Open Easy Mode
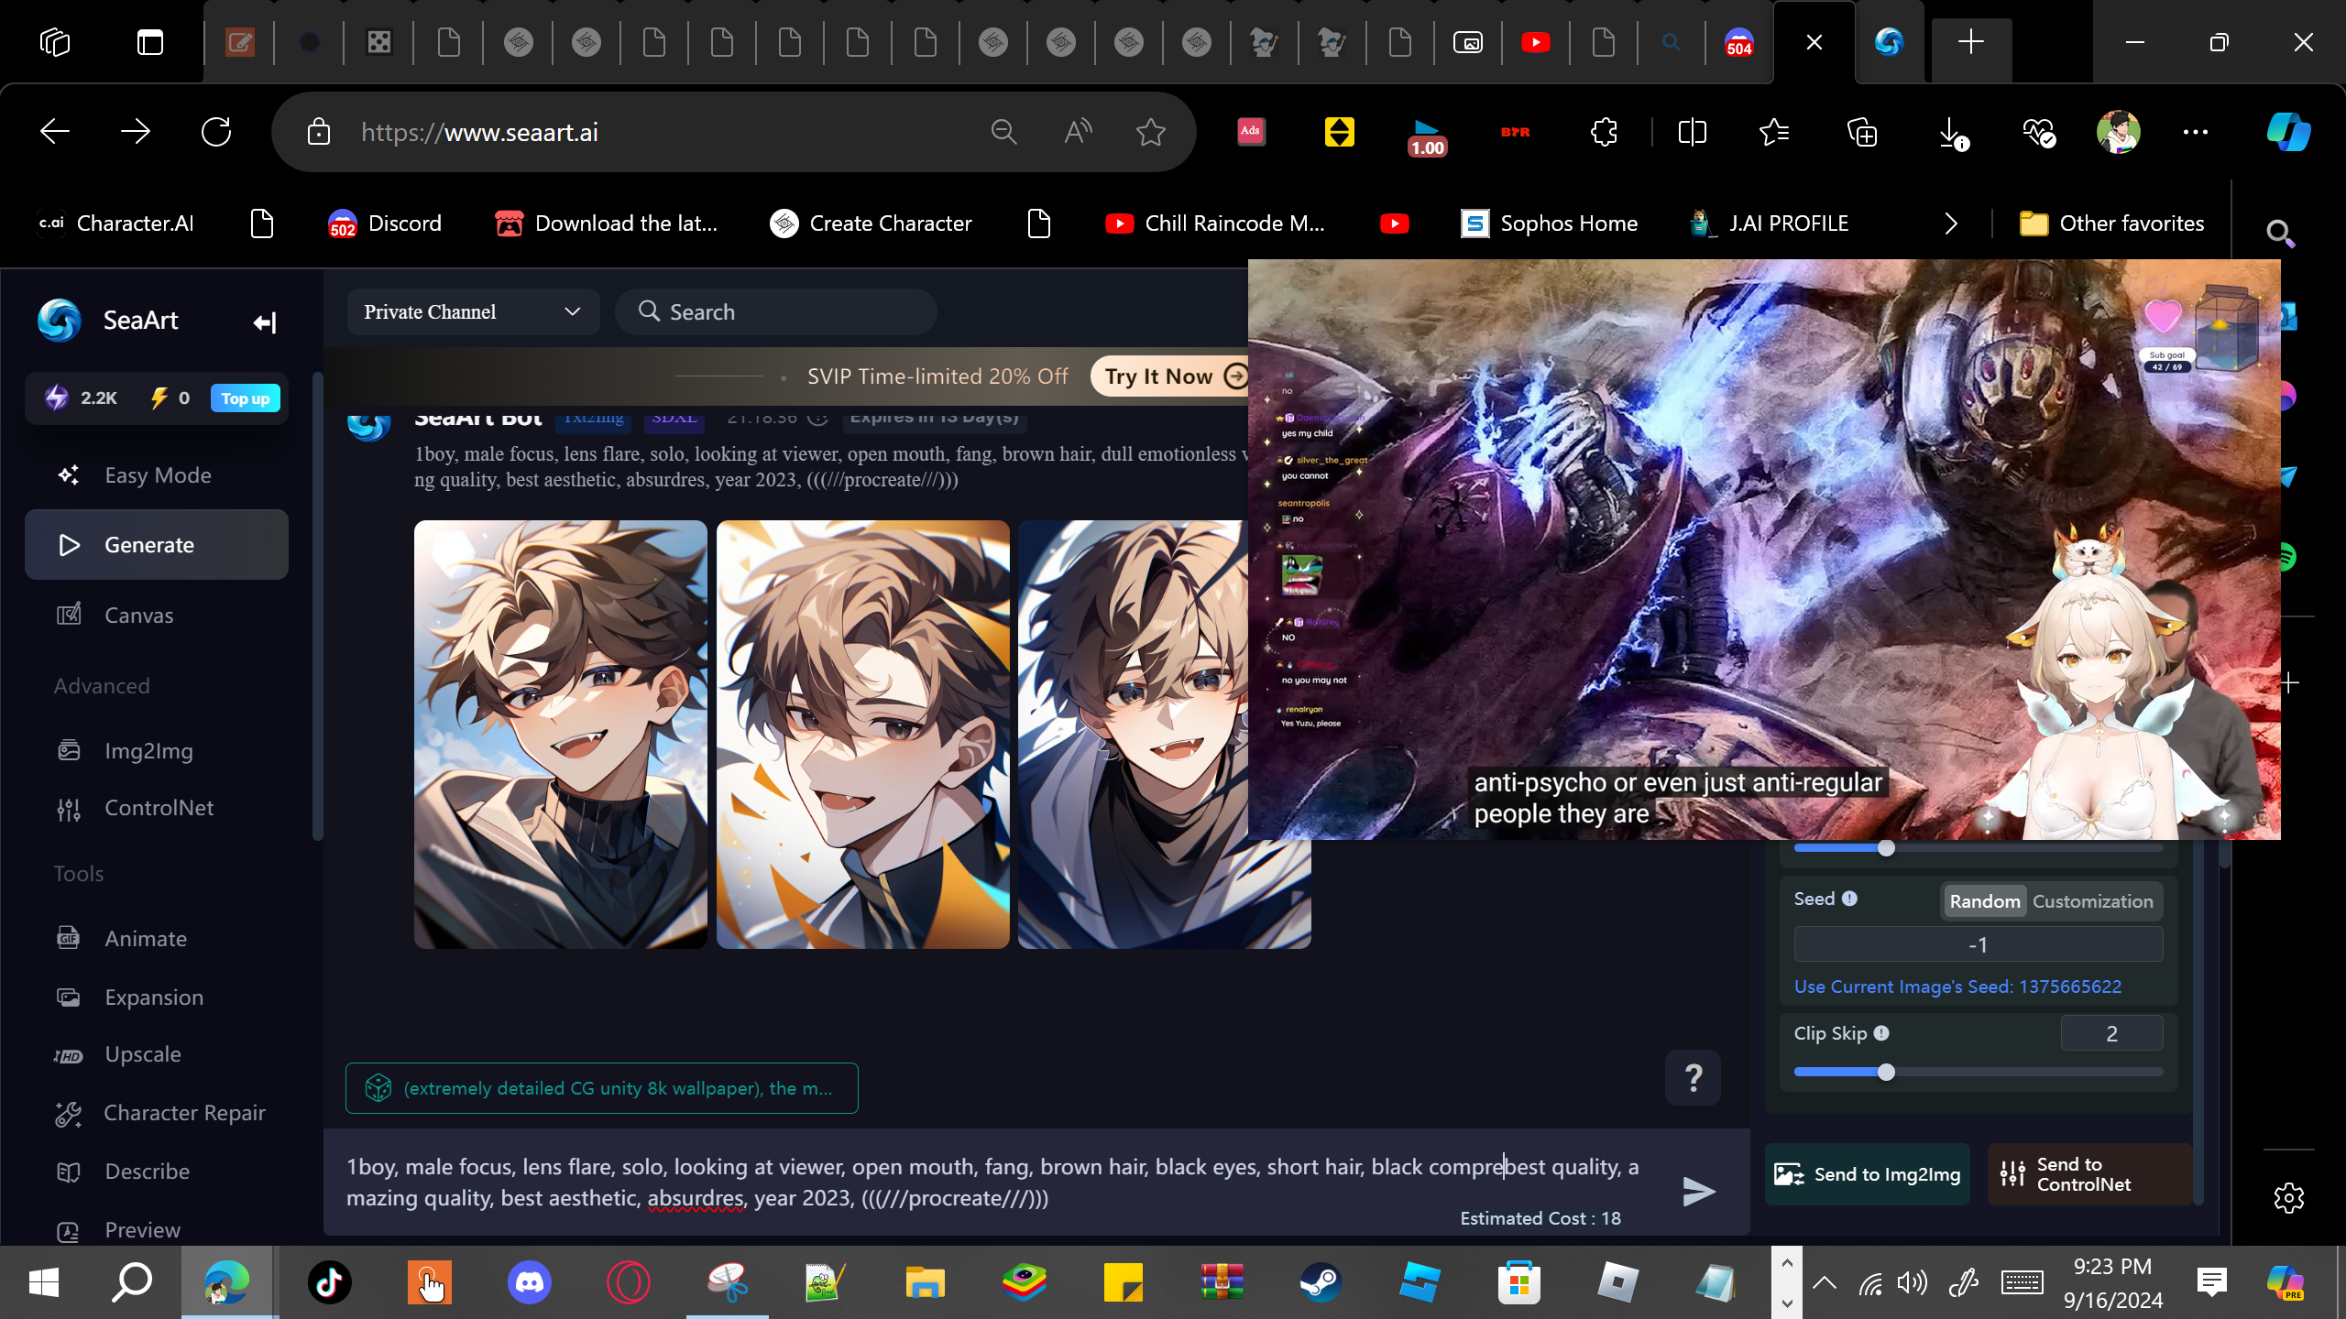The width and height of the screenshot is (2346, 1319). click(x=157, y=475)
